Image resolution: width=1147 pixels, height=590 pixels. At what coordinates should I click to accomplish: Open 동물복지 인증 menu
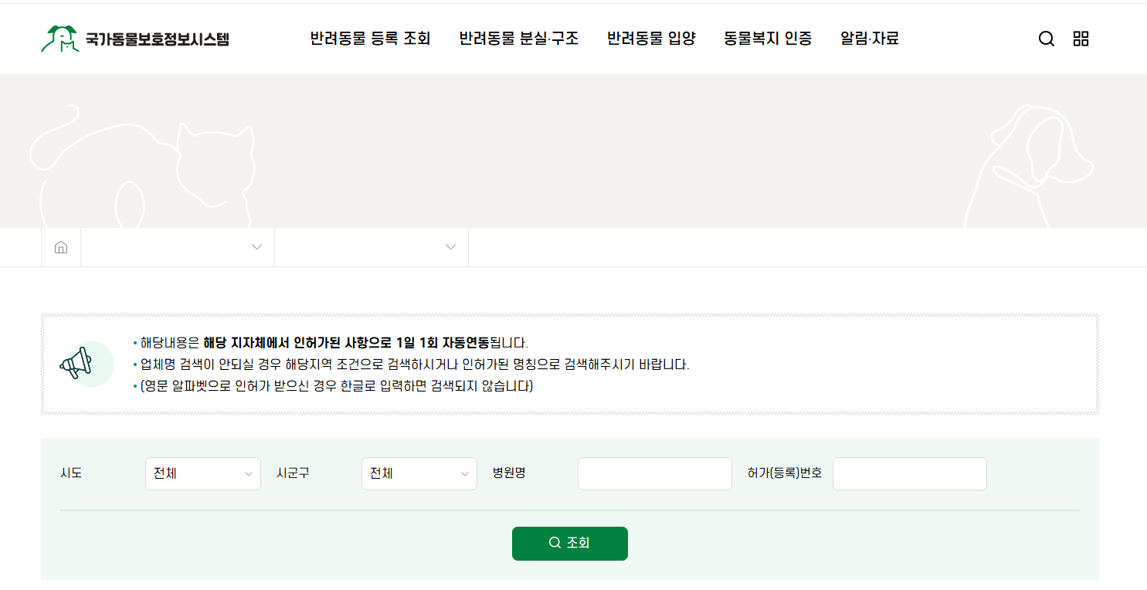[x=768, y=39]
